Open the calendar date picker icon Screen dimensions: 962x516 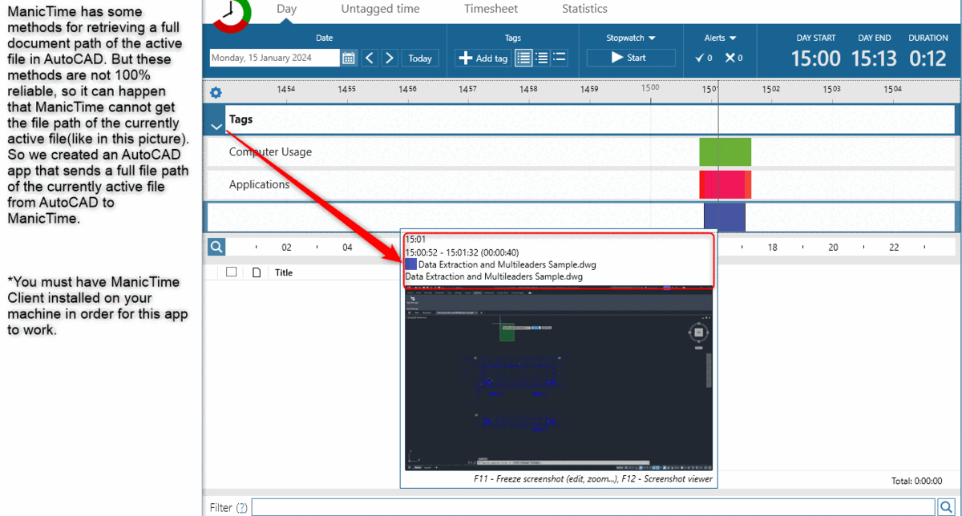(x=349, y=58)
